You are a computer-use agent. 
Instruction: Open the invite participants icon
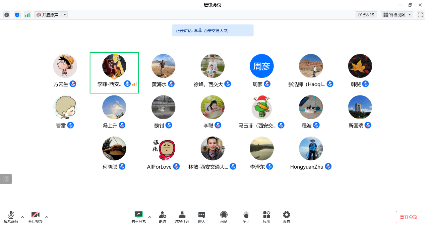(x=163, y=217)
